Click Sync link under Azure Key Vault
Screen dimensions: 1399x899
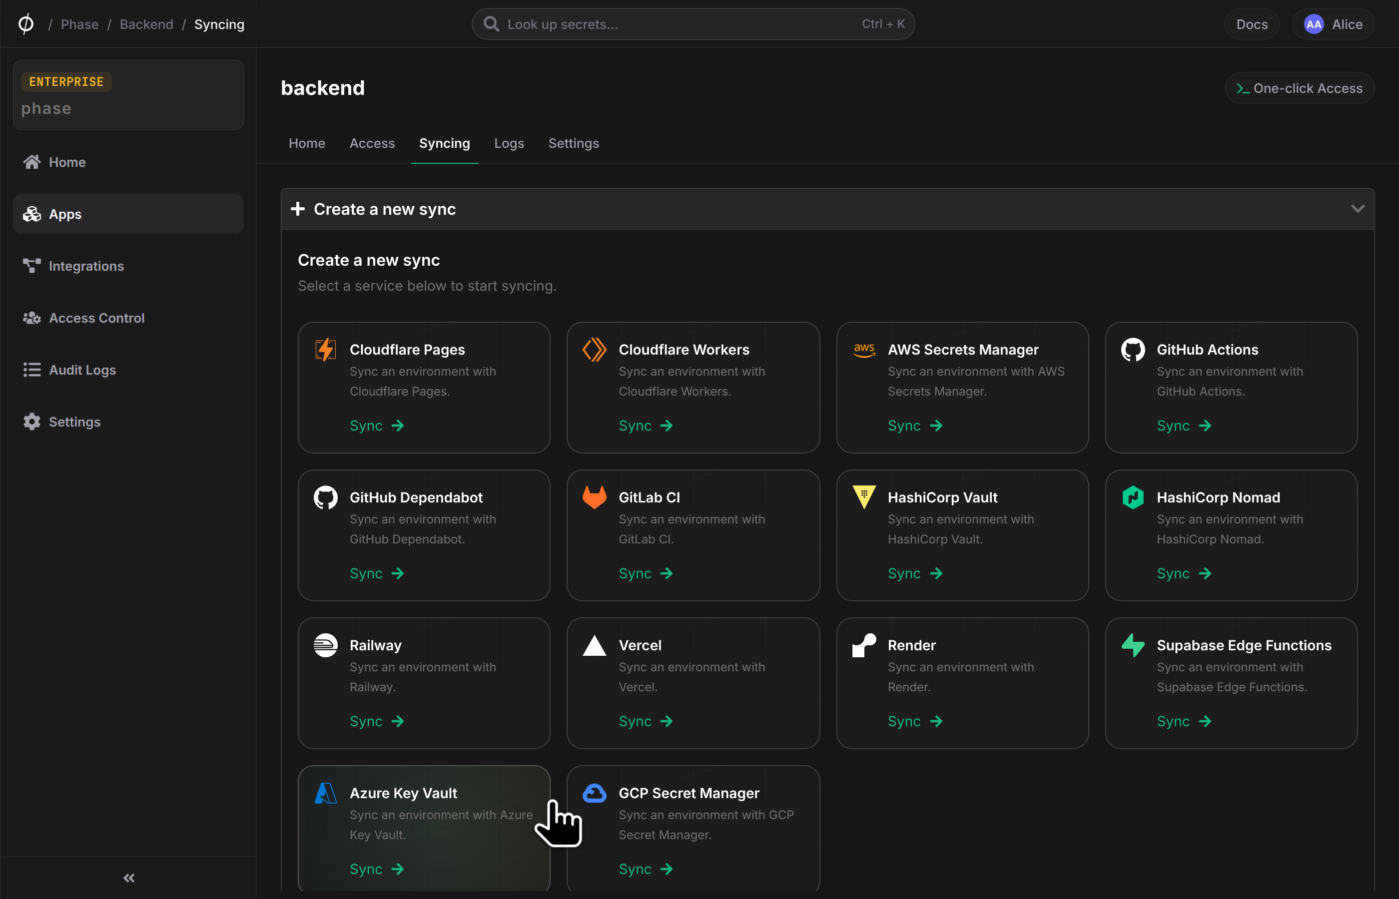coord(377,869)
